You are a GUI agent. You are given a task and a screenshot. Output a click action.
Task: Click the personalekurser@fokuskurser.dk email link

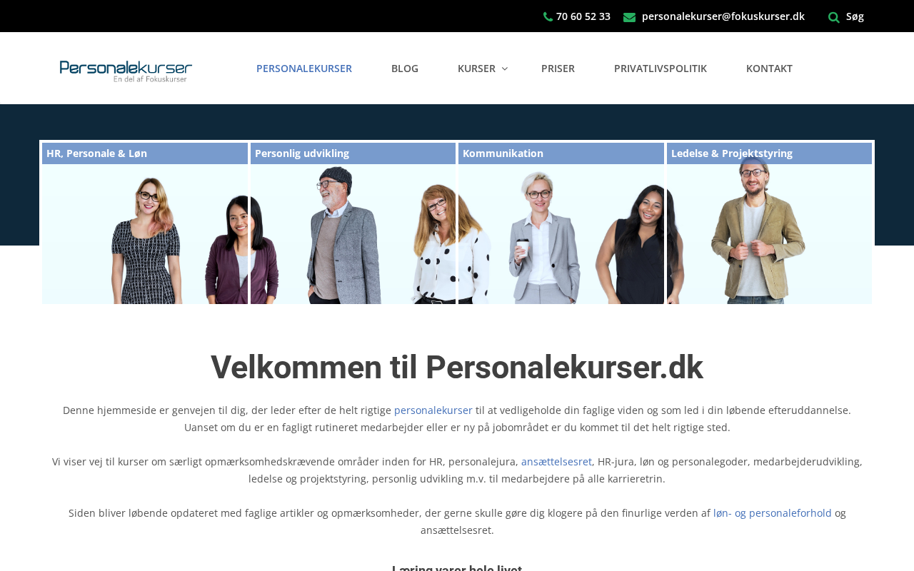coord(723,16)
